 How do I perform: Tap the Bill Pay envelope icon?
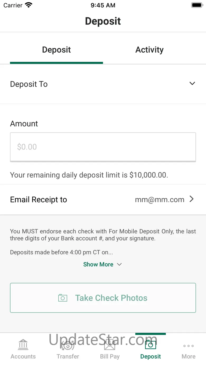click(110, 345)
